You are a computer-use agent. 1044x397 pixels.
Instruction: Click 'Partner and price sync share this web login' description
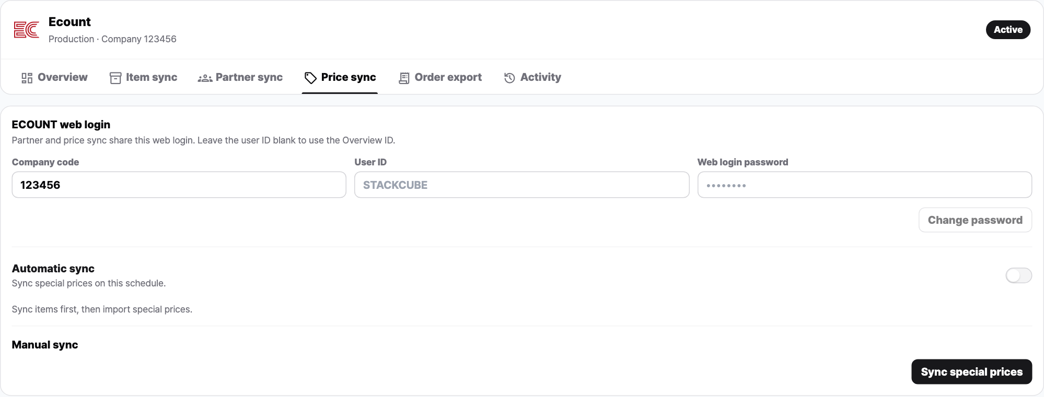(x=203, y=140)
